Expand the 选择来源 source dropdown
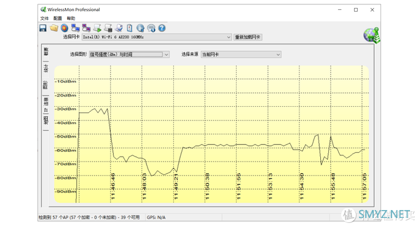The height and width of the screenshot is (226, 418). pyautogui.click(x=278, y=55)
